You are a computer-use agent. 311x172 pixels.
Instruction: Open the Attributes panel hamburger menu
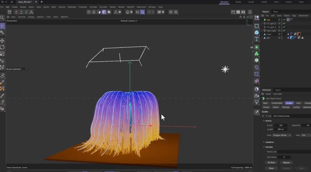point(263,94)
